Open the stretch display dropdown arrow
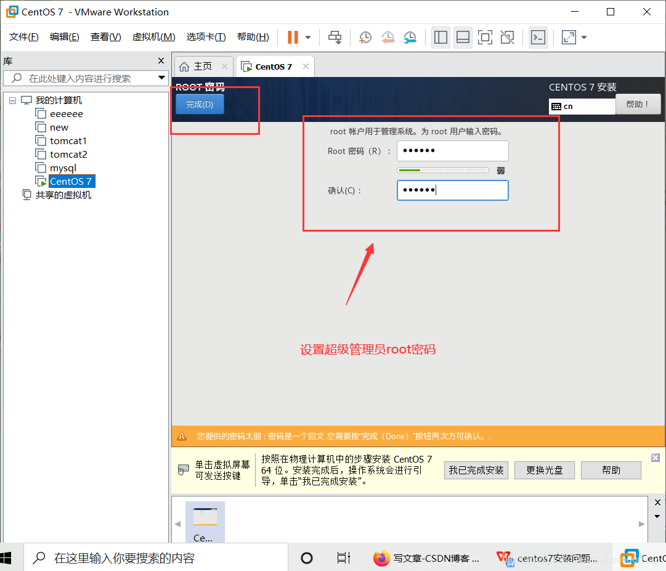Screen dimensions: 666x571 (584, 38)
